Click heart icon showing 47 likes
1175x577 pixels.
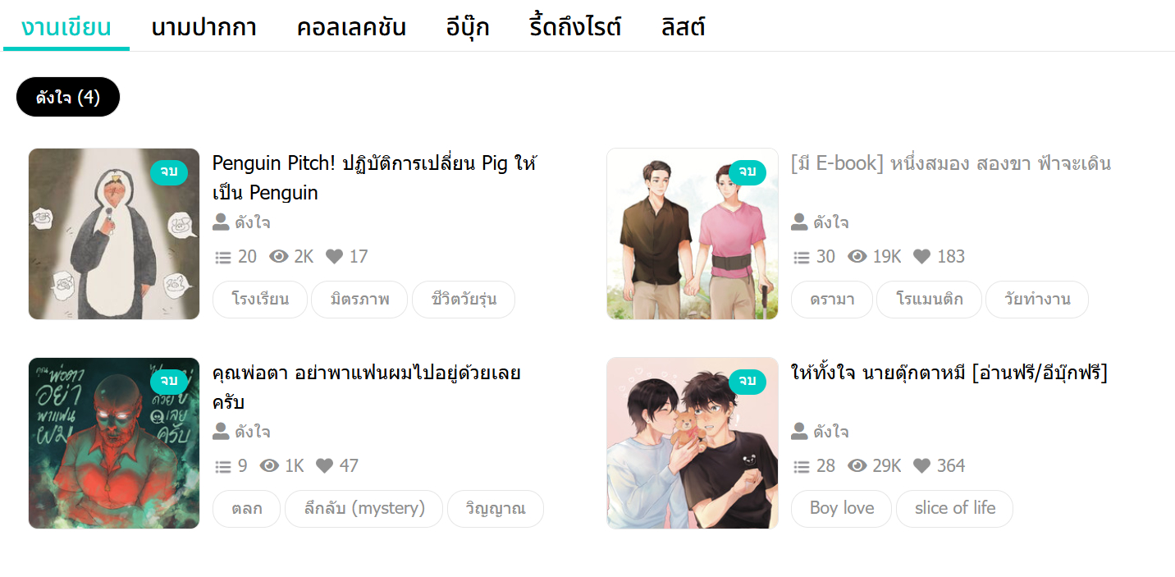[325, 466]
